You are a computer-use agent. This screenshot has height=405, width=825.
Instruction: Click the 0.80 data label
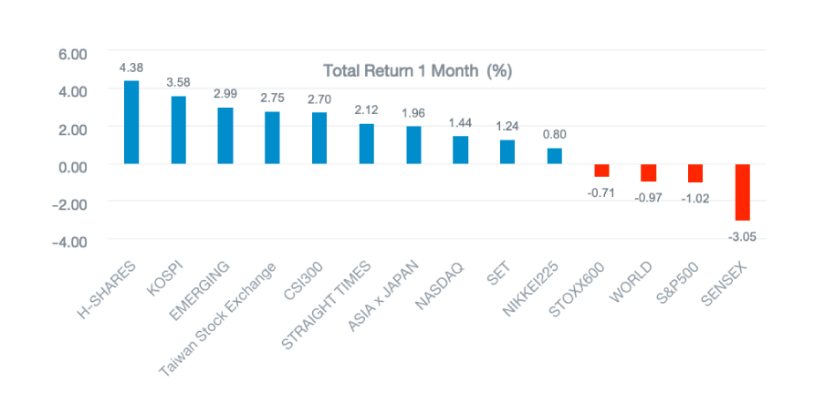[555, 133]
